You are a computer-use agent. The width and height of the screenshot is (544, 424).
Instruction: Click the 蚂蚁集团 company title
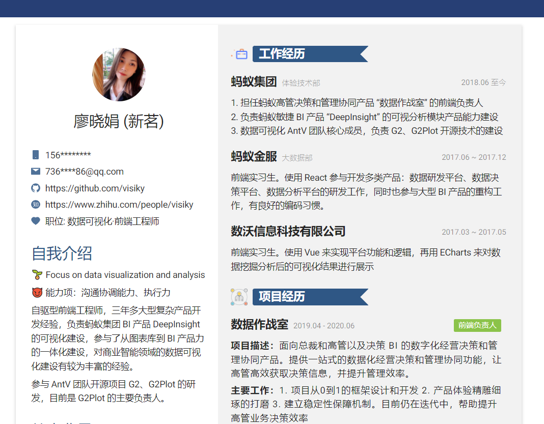[254, 82]
